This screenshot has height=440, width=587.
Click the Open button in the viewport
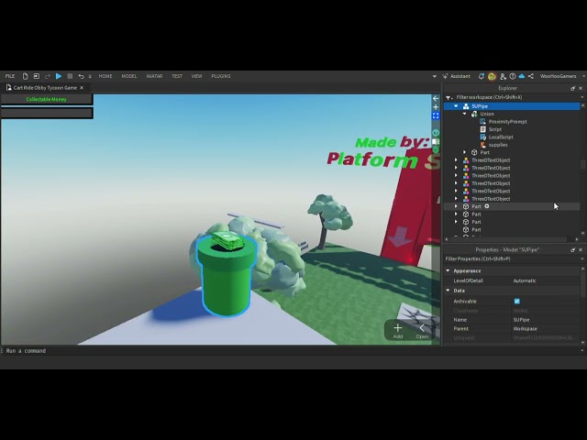click(422, 331)
